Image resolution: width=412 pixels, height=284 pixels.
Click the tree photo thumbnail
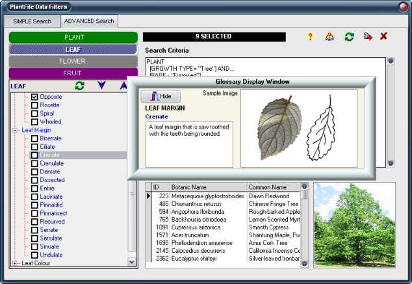(x=354, y=225)
